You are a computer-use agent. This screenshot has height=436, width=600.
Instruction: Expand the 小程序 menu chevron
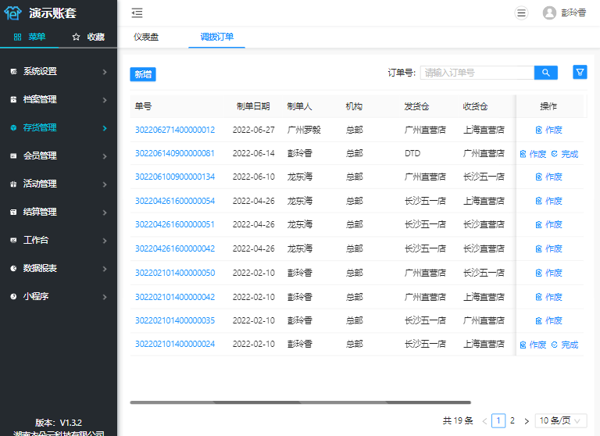[x=105, y=297]
